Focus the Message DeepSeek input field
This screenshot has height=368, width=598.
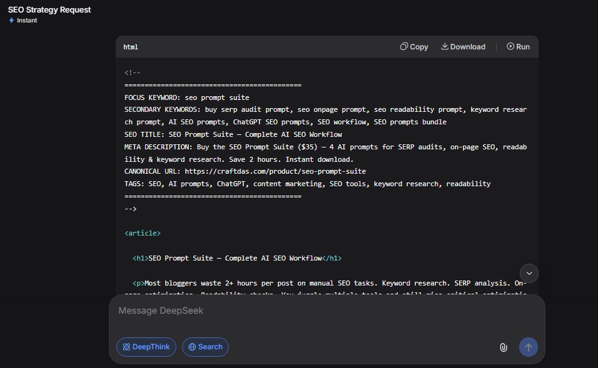[x=327, y=311]
